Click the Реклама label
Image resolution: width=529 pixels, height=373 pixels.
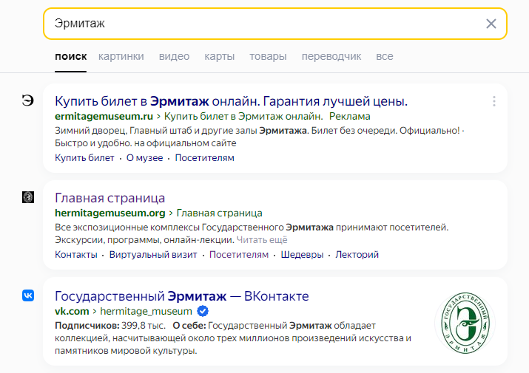(x=349, y=116)
